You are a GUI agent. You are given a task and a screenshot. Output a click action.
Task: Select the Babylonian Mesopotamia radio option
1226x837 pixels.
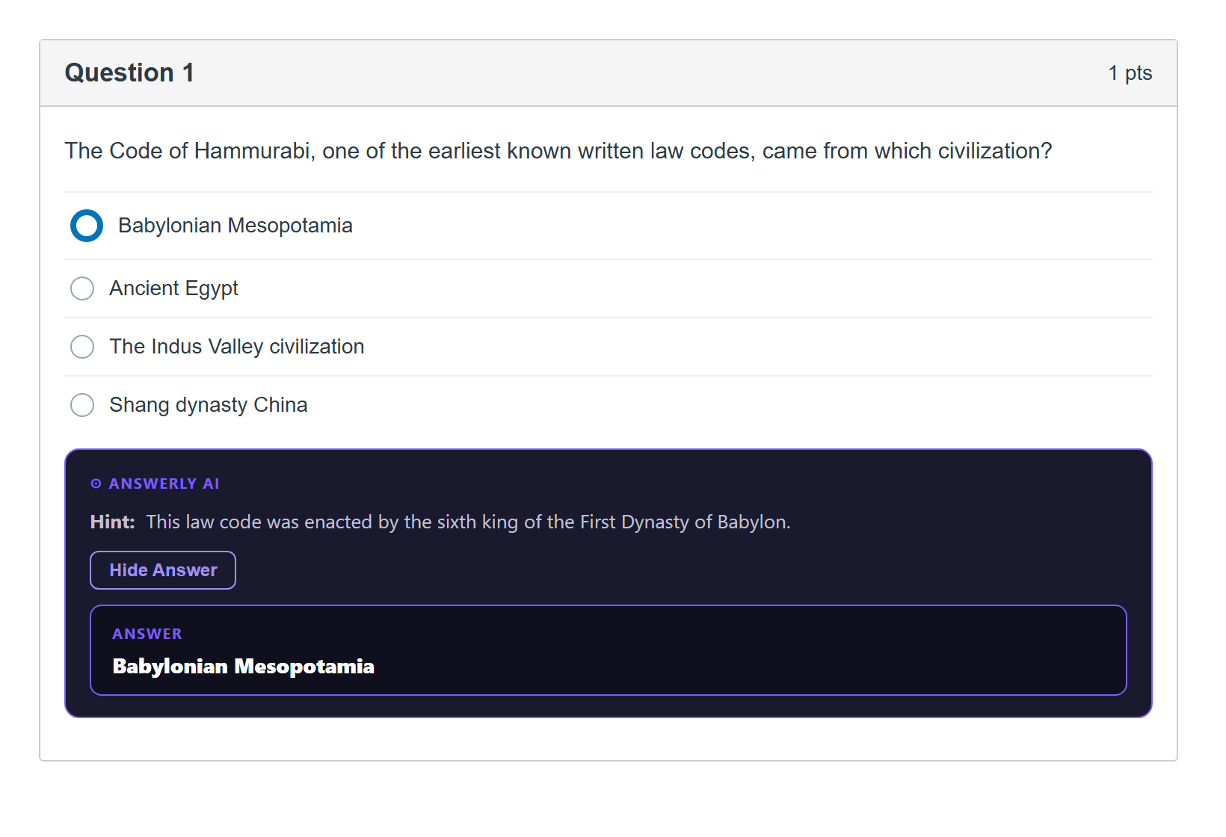(x=87, y=226)
